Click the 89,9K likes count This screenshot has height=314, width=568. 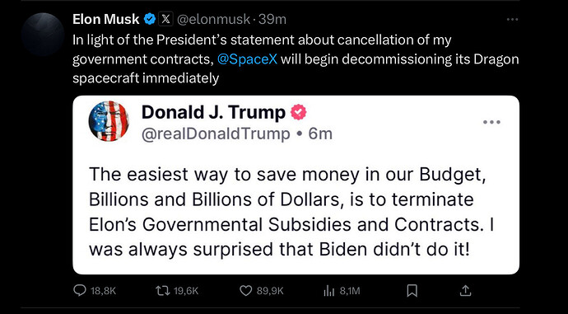coord(270,291)
